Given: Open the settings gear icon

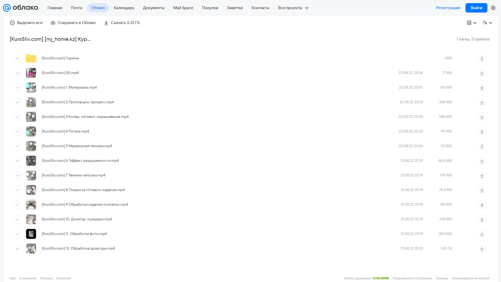Looking at the screenshot, I should point(493,8).
